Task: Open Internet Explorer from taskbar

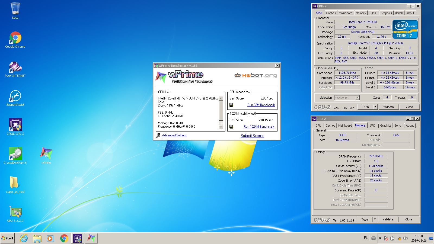Action: tap(24, 238)
